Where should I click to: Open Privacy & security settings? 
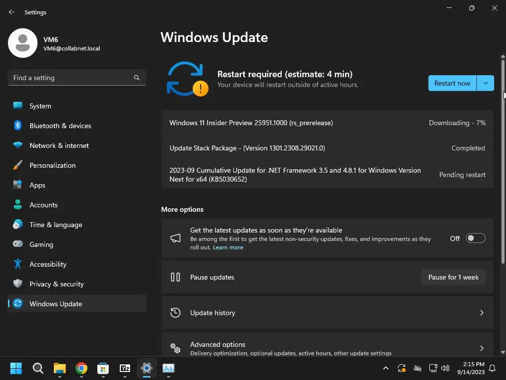[77, 284]
